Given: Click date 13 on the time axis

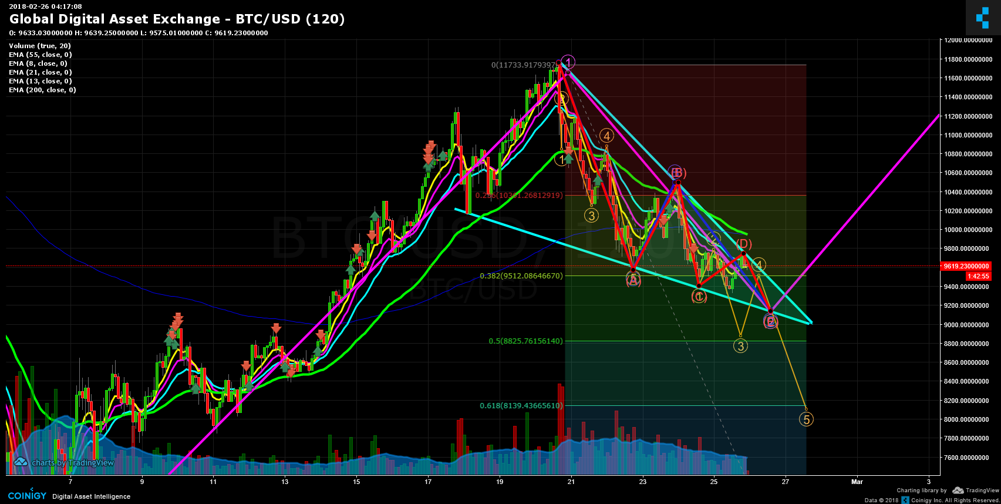Looking at the screenshot, I should (285, 482).
